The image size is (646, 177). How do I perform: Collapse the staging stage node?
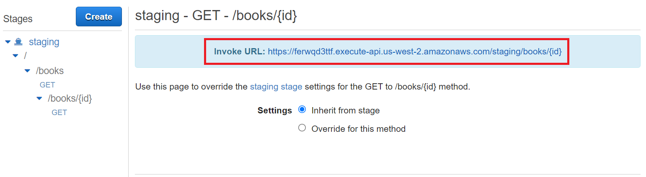(8, 42)
